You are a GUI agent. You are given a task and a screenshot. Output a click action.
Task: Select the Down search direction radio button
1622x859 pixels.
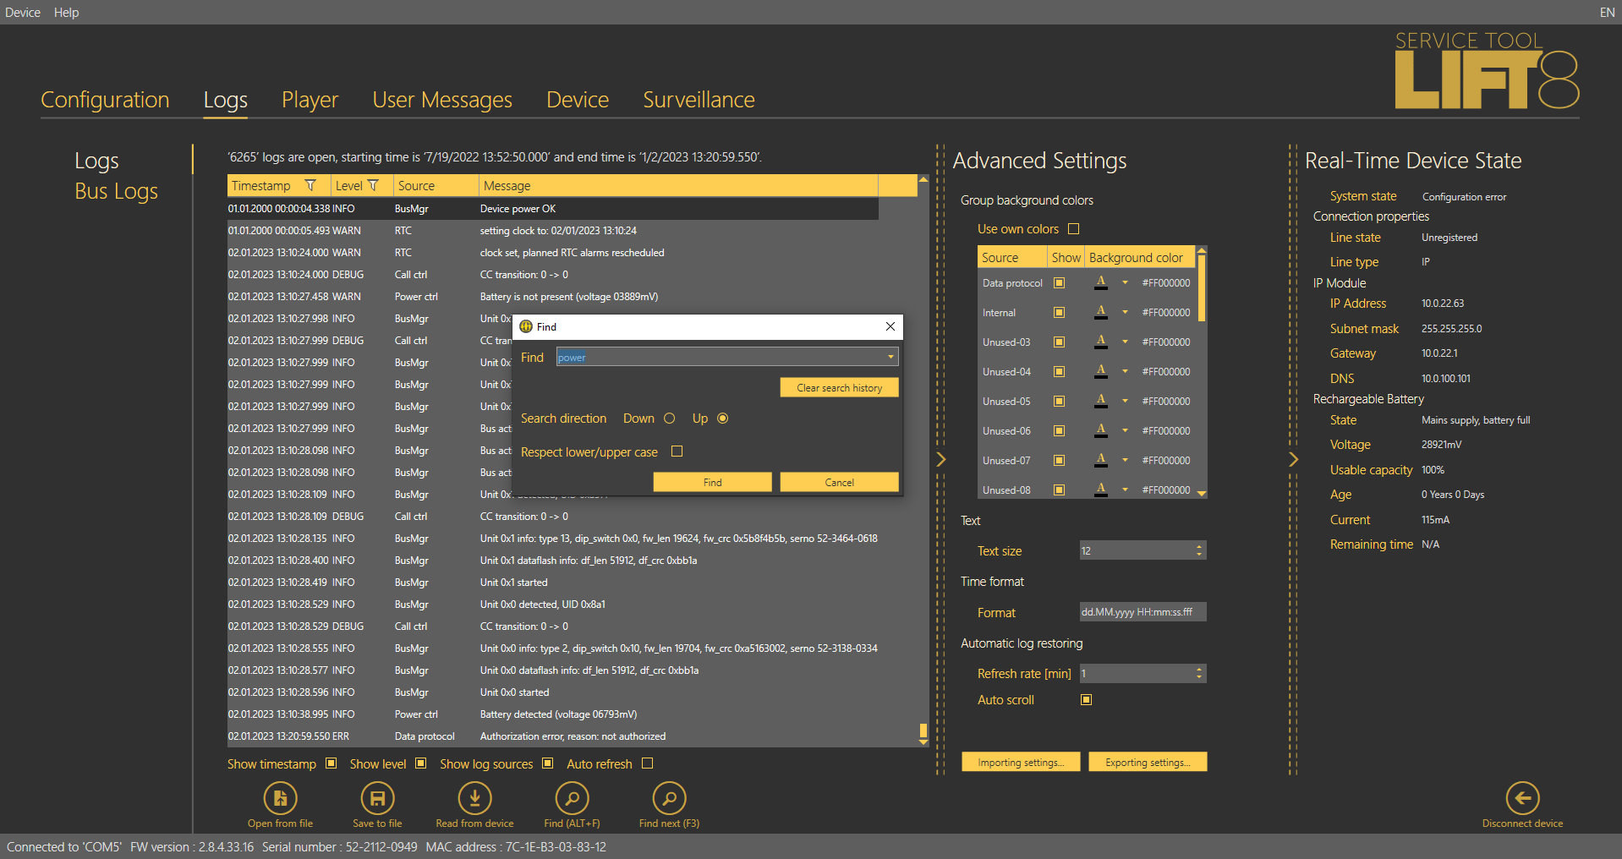click(x=669, y=419)
